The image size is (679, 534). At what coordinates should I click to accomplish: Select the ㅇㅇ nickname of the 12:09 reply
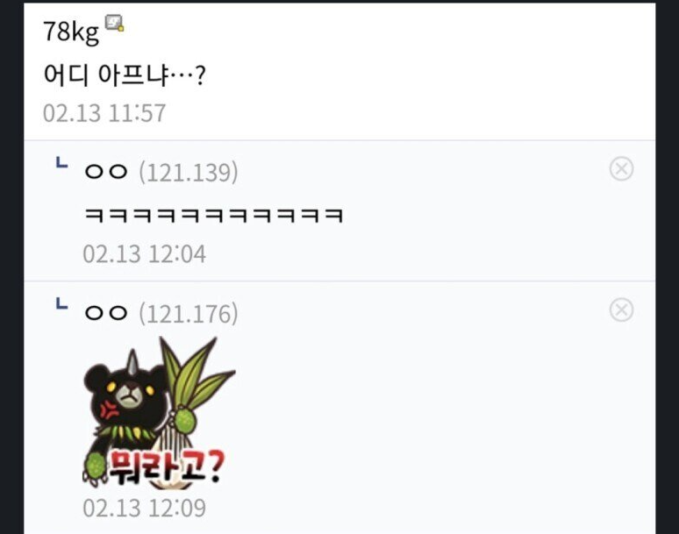106,313
